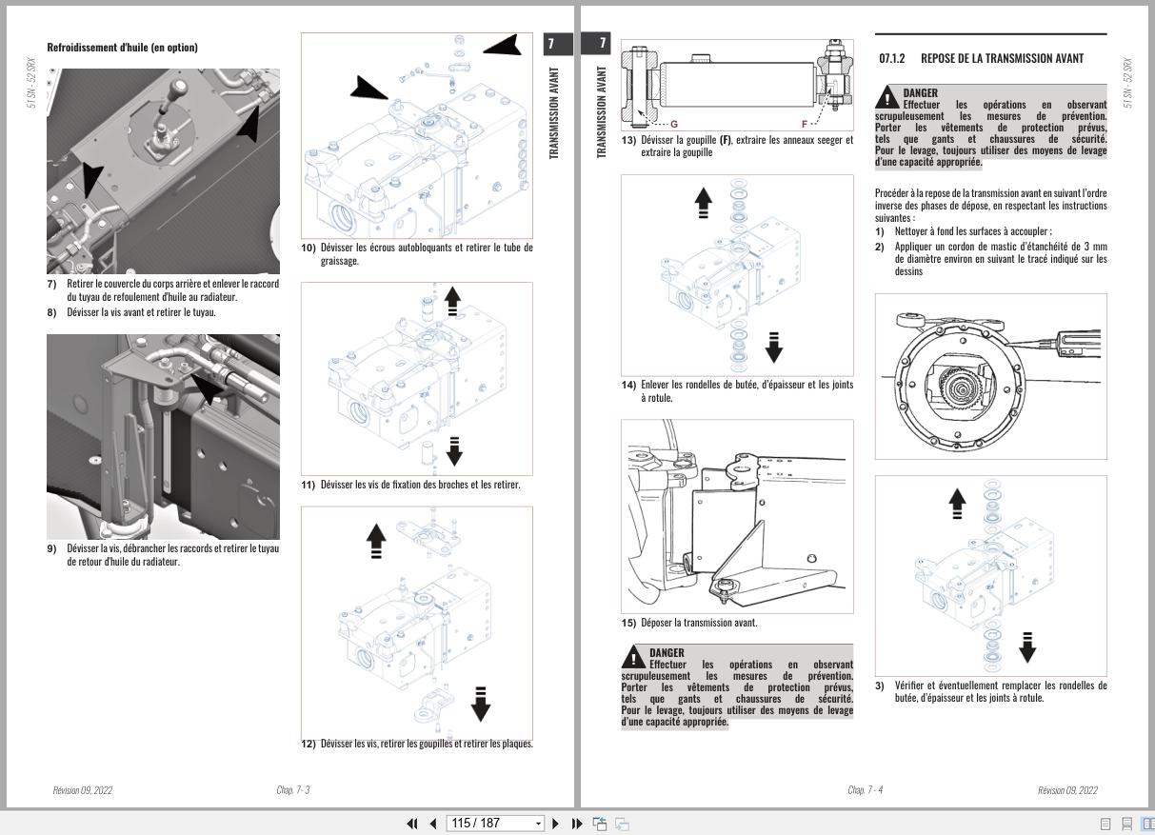1155x835 pixels.
Task: Click the pin cross-section diagram with G and F
Action: click(x=737, y=84)
